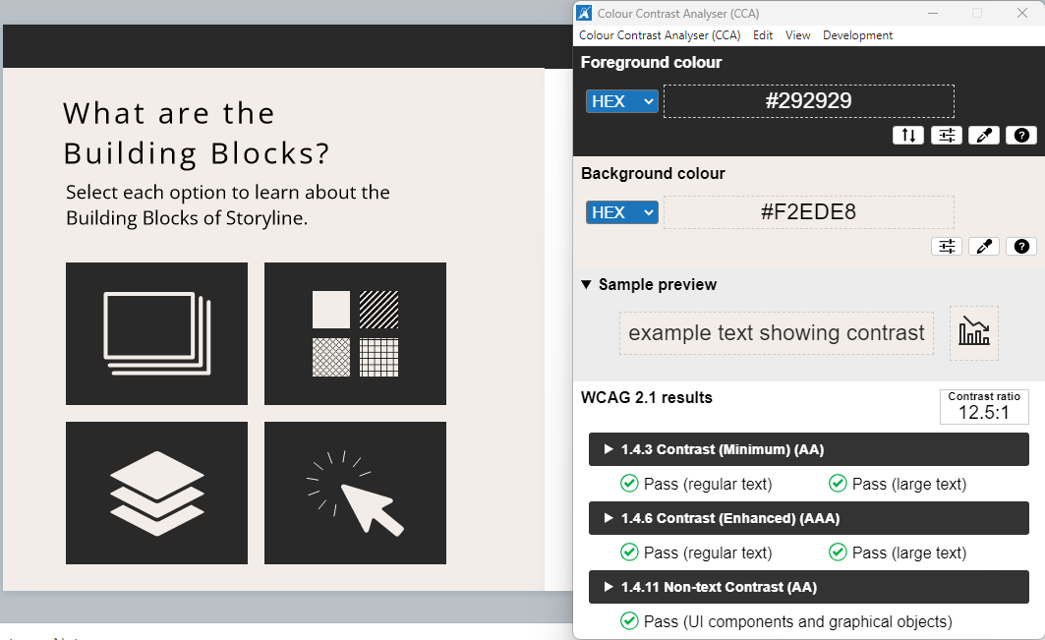Open the Edit menu
Image resolution: width=1045 pixels, height=640 pixels.
click(x=763, y=35)
